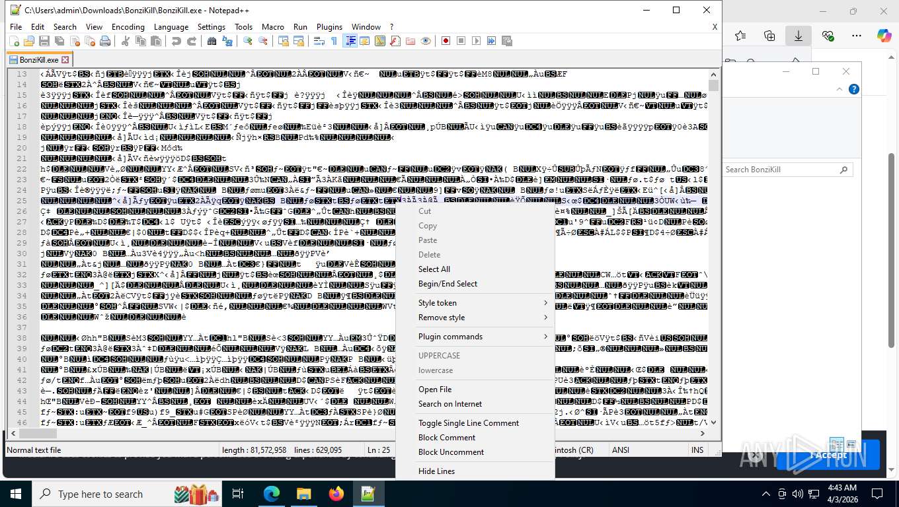Click editor vertical scrollbar thumb
This screenshot has width=899, height=507.
pos(713,85)
